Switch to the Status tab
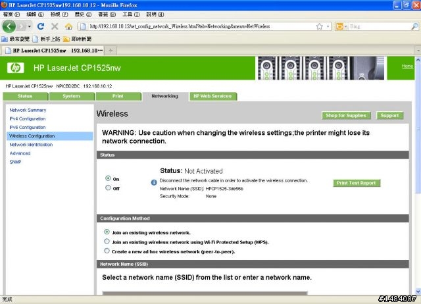 point(26,97)
